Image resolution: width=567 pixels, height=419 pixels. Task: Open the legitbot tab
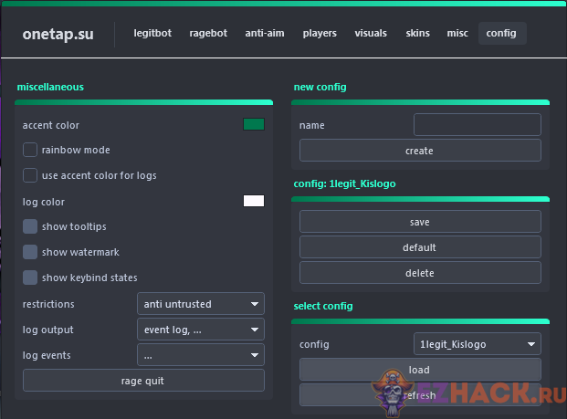pos(152,33)
